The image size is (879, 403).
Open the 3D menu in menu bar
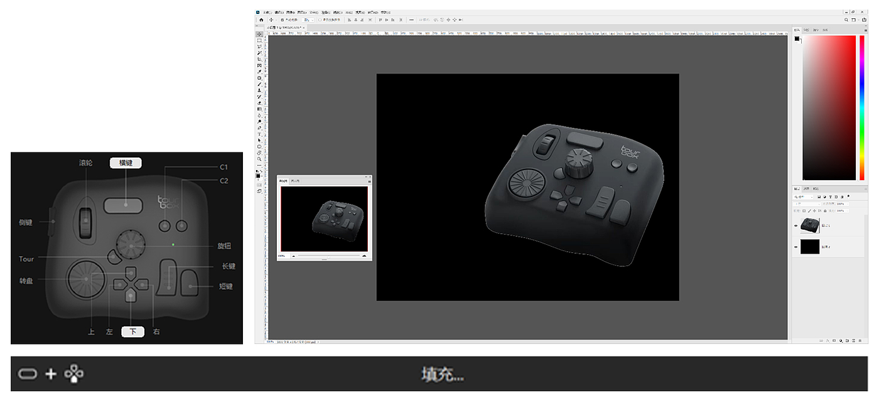(348, 13)
